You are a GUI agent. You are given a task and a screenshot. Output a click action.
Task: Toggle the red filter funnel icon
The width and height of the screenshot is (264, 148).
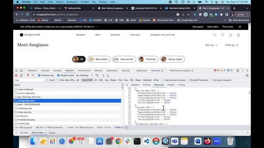tap(28, 76)
